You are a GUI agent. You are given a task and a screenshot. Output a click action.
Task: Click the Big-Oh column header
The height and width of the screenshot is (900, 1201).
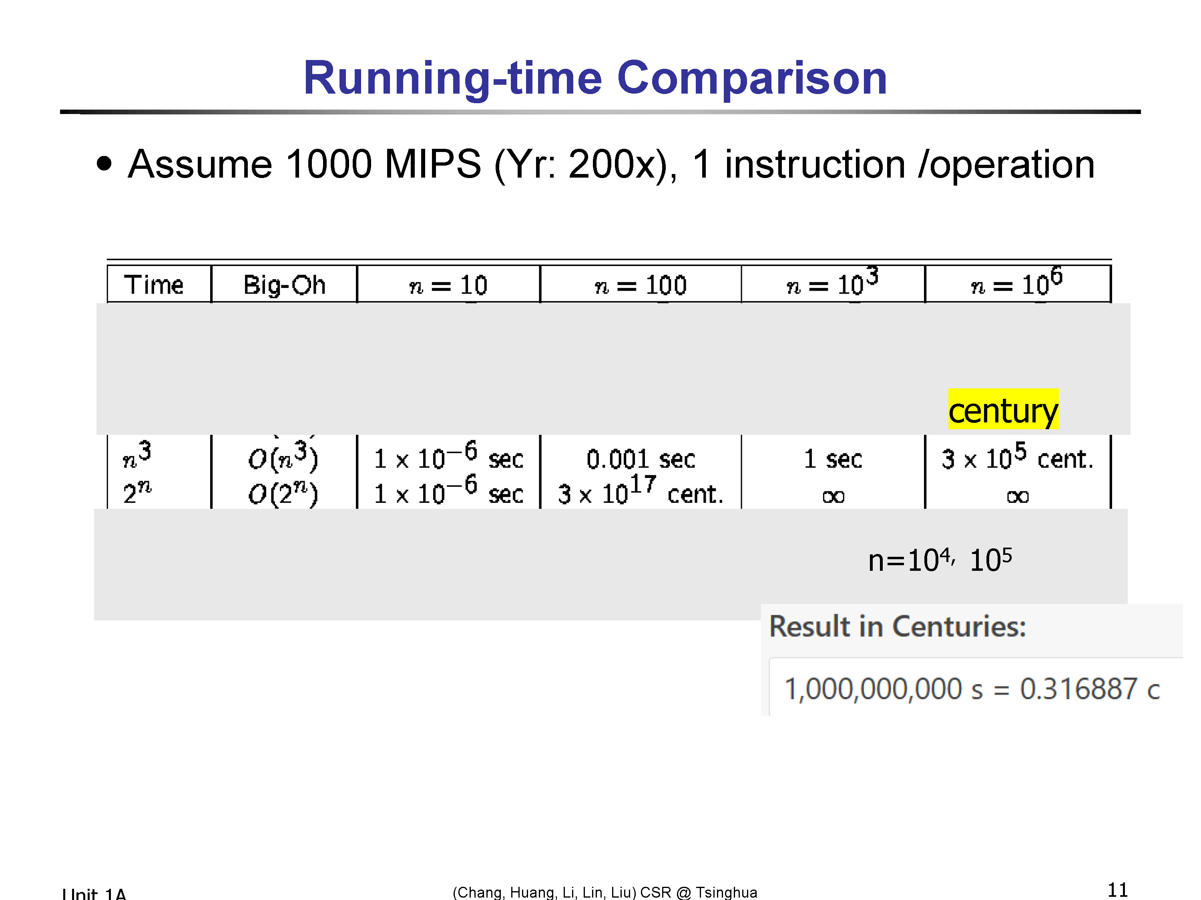[284, 284]
